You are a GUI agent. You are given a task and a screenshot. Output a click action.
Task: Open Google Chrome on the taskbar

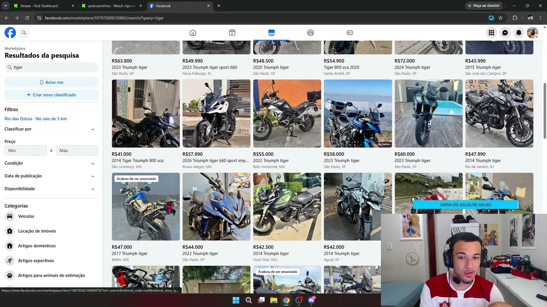coord(286,300)
